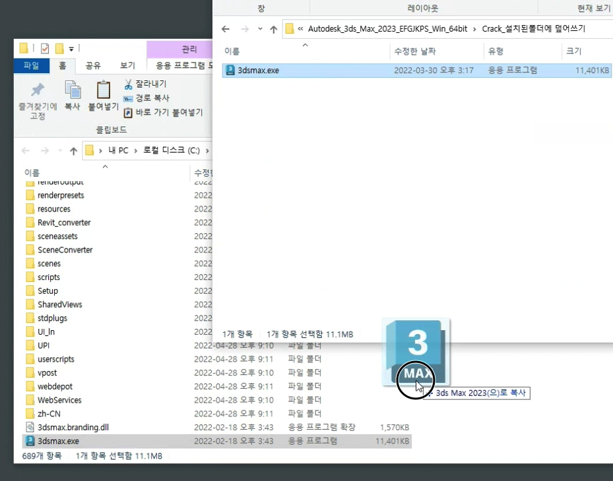This screenshot has width=613, height=481.
Task: Select WebServices folder name
Action: click(59, 400)
